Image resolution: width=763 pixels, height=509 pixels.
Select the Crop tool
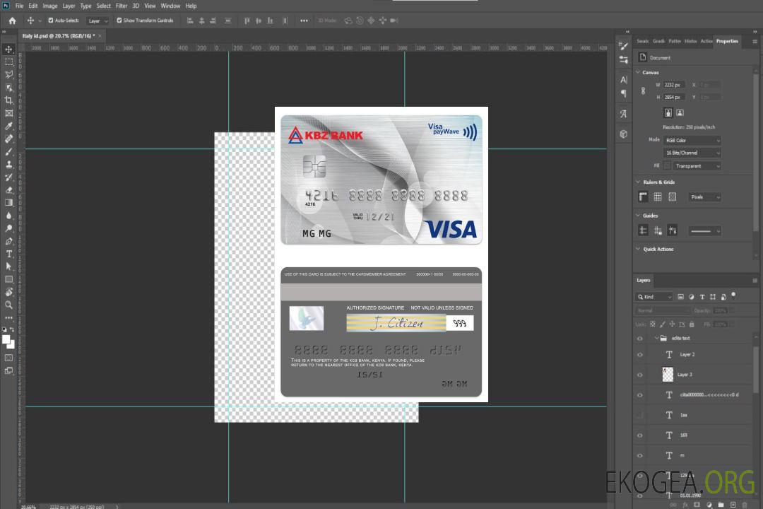point(8,100)
